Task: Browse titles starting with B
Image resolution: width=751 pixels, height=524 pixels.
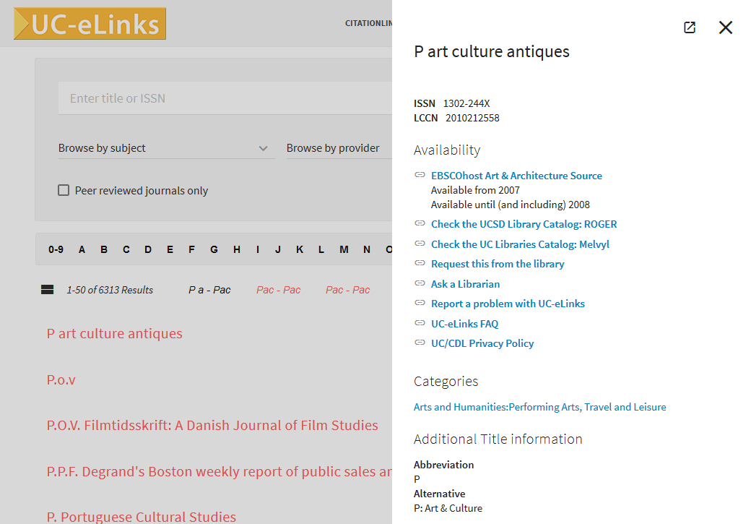Action: point(104,249)
